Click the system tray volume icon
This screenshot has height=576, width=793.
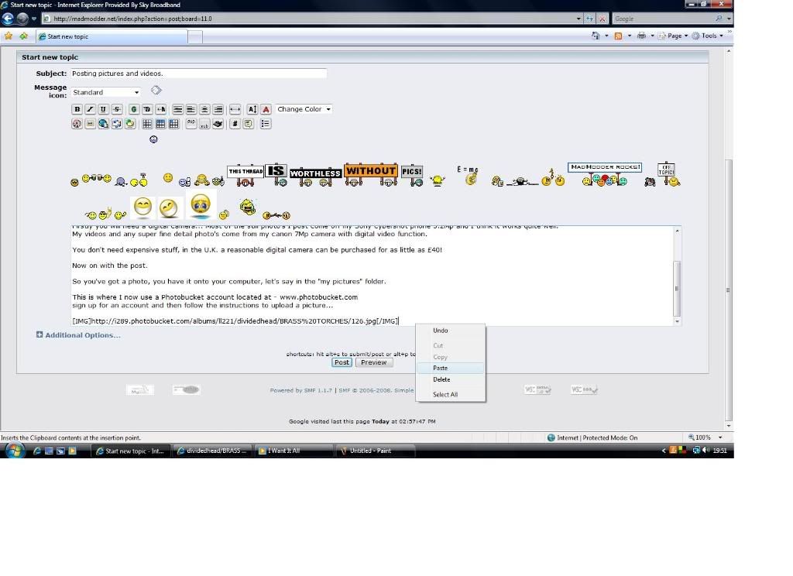pos(706,450)
